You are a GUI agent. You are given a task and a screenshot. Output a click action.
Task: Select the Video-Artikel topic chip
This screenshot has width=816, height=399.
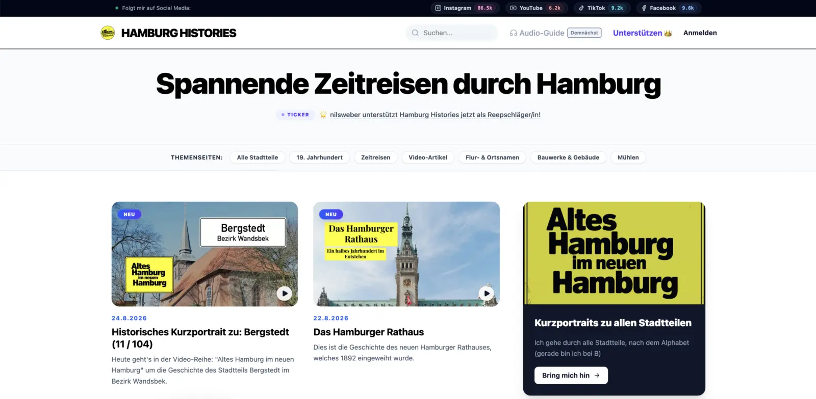click(x=428, y=157)
